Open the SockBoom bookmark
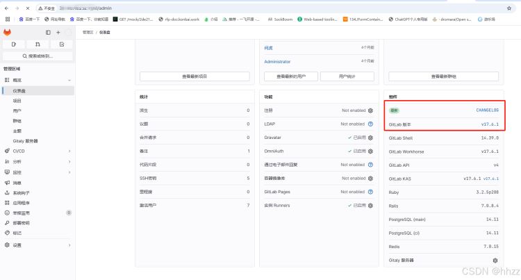 click(x=280, y=19)
